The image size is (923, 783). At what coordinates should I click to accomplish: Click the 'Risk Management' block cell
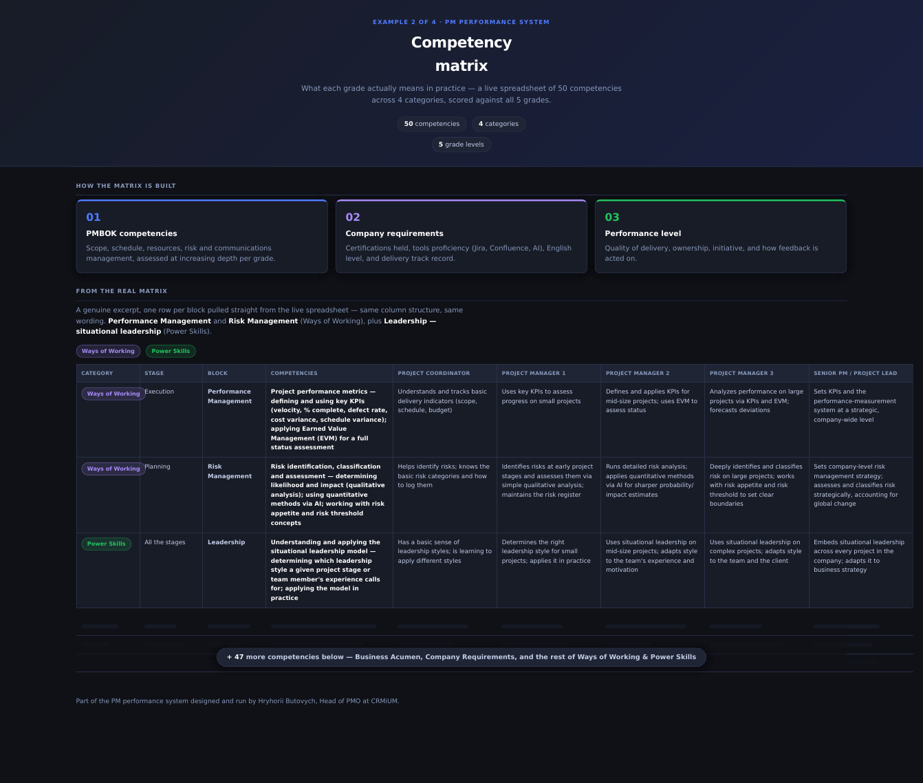click(234, 495)
